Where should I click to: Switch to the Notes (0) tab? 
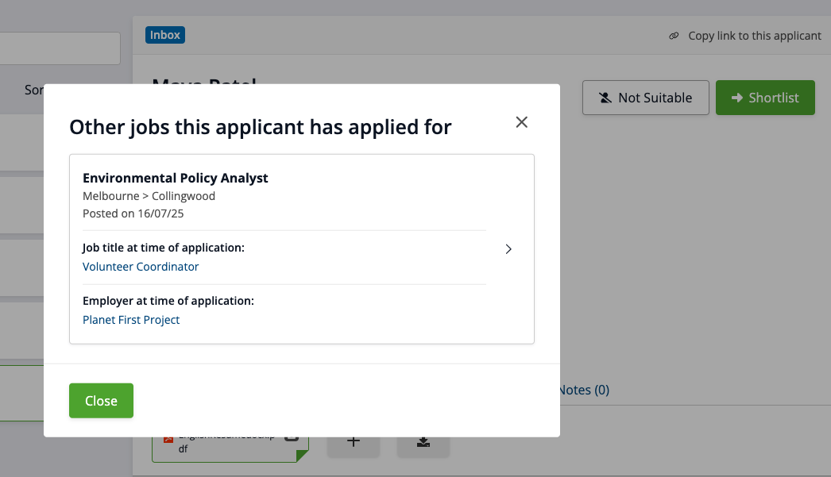pos(584,390)
